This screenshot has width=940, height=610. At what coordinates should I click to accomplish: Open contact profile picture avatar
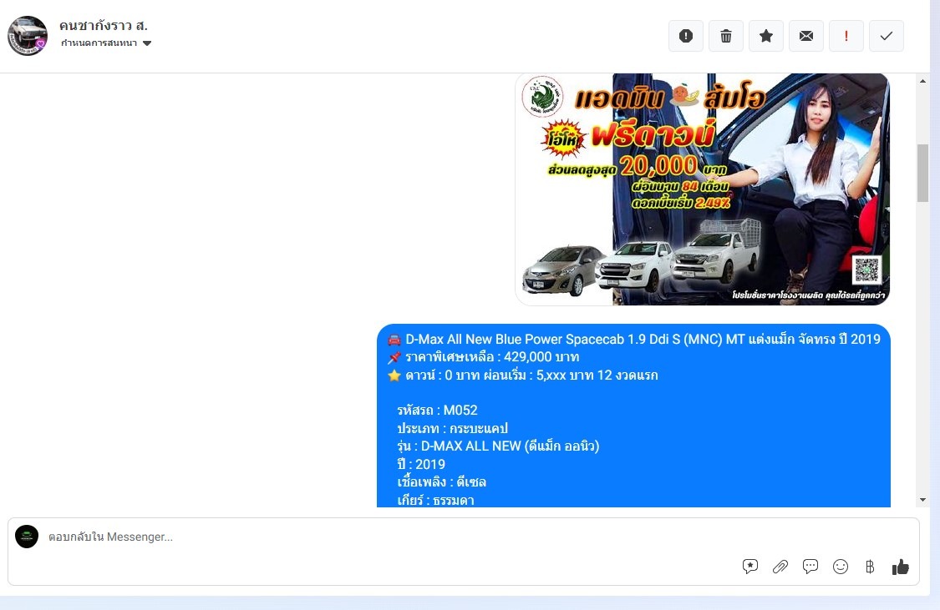[27, 36]
